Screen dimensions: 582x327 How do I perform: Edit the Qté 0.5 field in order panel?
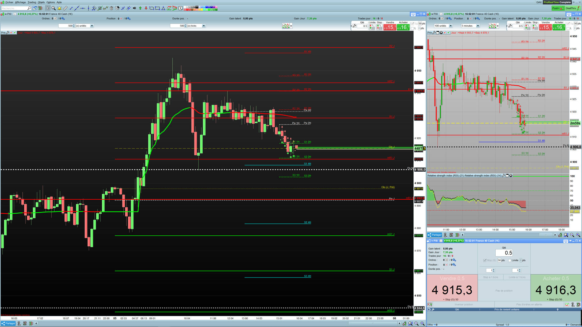[x=504, y=253]
